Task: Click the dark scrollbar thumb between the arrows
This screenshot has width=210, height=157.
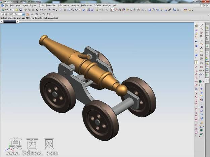Action: [x=10, y=22]
